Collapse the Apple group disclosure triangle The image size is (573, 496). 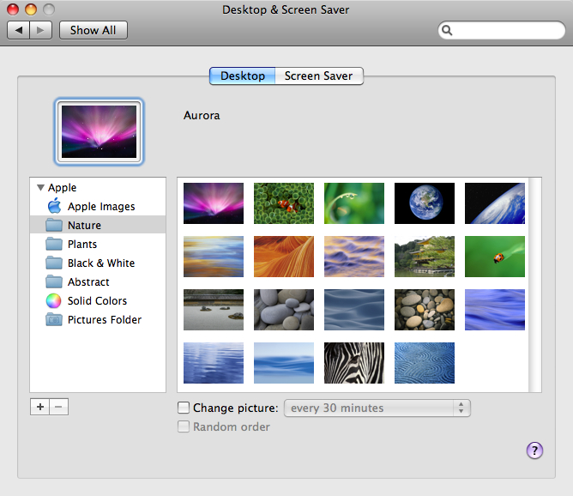pyautogui.click(x=40, y=188)
